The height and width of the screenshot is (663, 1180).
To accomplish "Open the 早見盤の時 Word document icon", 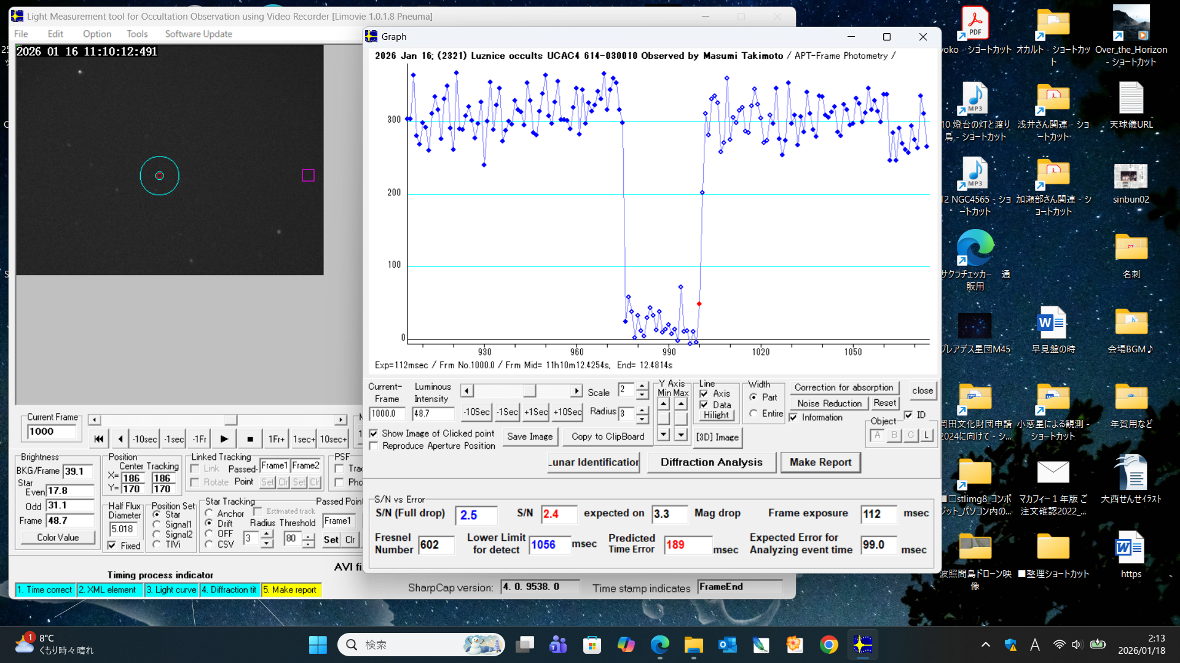I will (1052, 324).
